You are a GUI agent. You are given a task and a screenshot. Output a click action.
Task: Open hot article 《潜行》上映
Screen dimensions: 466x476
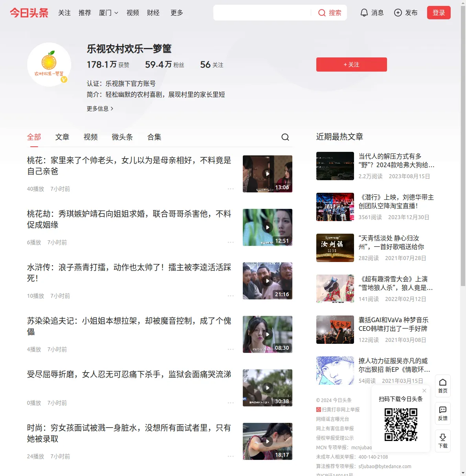[x=396, y=201]
